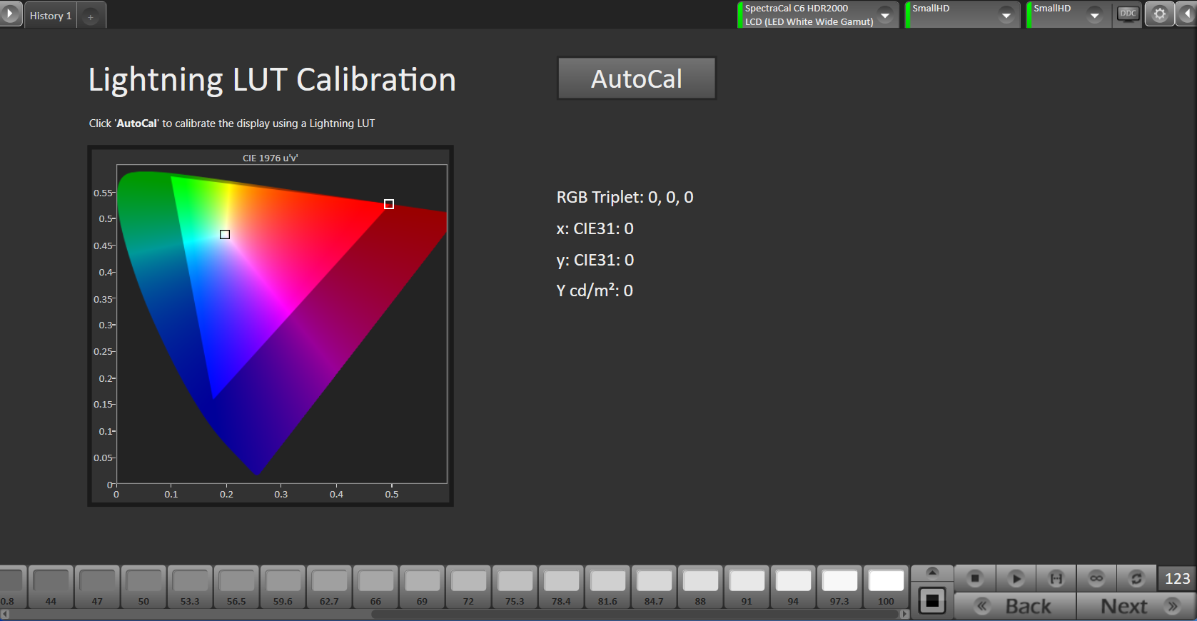Select the 72 grayscale level patch

[x=468, y=587]
